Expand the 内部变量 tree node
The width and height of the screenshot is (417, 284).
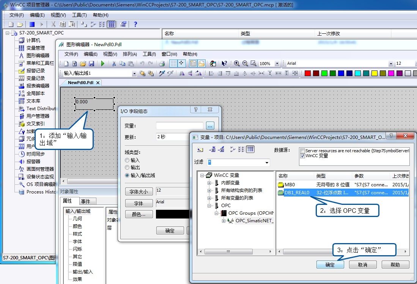pyautogui.click(x=209, y=183)
